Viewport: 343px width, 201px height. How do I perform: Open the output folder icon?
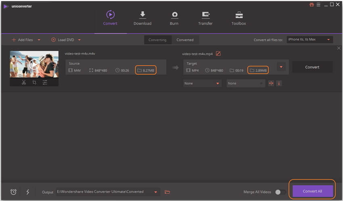click(x=167, y=192)
